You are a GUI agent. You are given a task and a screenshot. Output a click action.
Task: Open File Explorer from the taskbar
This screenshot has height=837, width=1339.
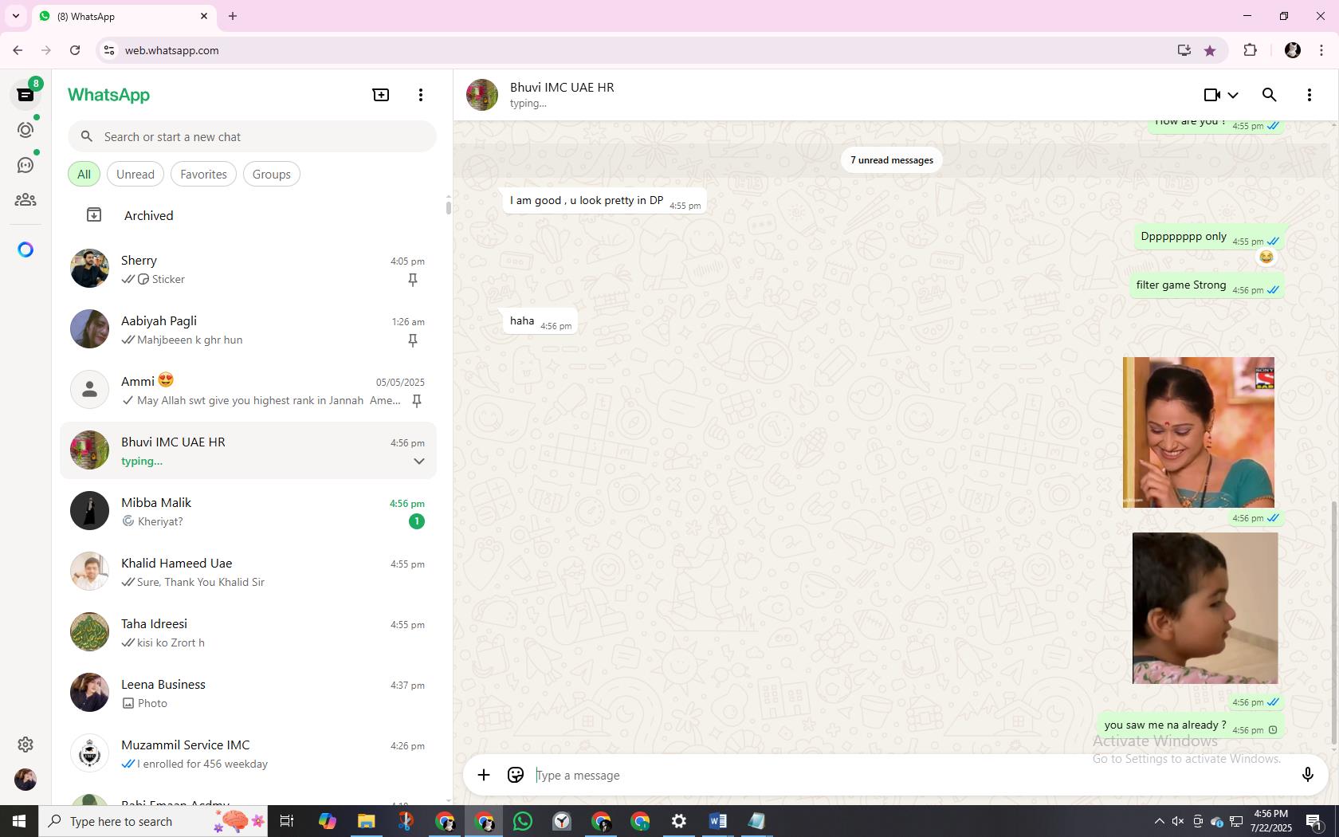(366, 821)
